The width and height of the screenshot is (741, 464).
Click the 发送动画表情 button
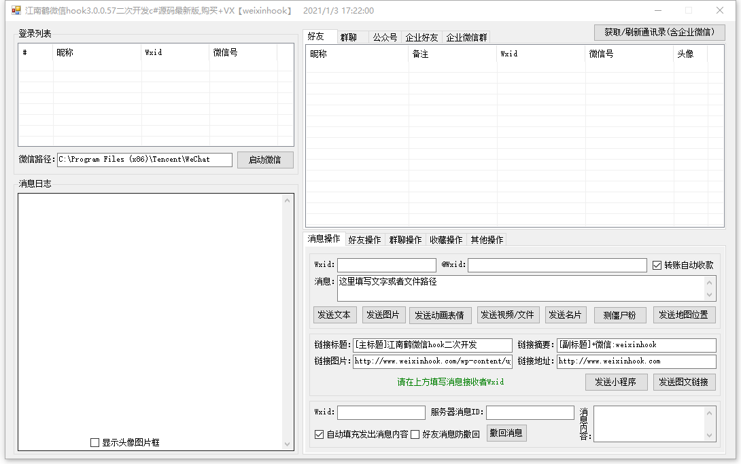(440, 315)
